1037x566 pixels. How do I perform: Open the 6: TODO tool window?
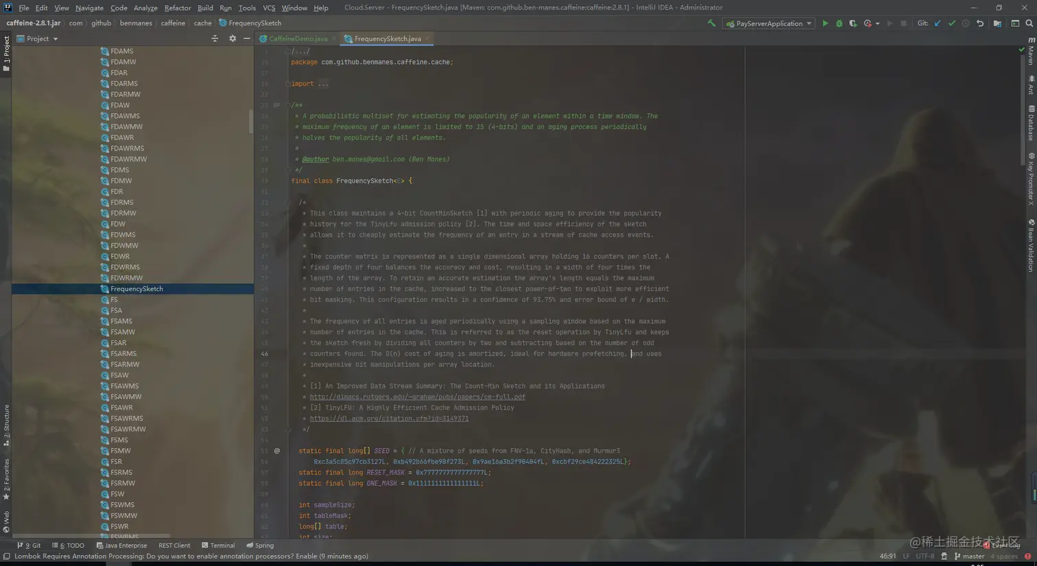pos(68,545)
